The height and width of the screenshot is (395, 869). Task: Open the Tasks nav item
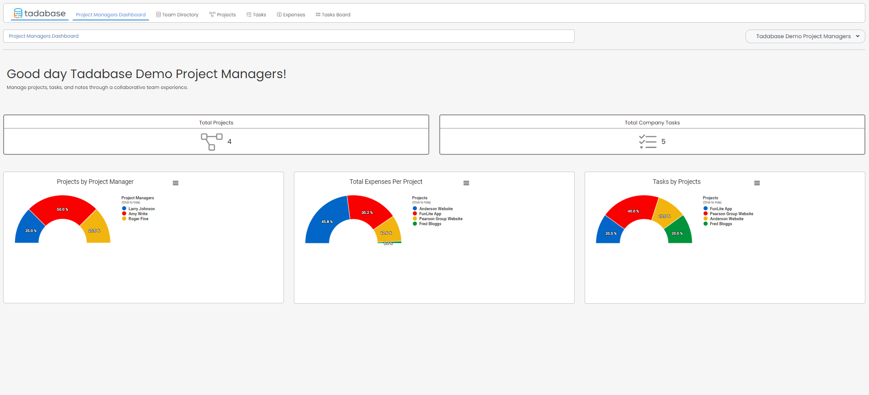[x=256, y=15]
